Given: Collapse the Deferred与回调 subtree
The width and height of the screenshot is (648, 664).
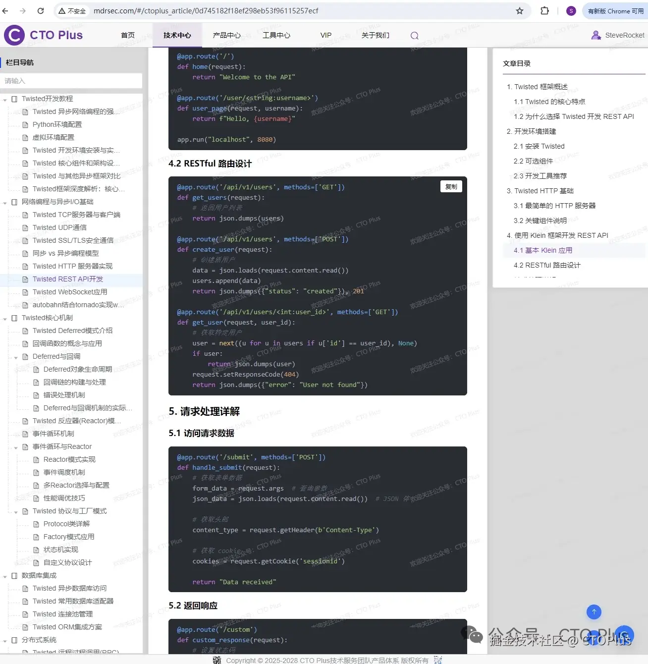Looking at the screenshot, I should click(15, 356).
